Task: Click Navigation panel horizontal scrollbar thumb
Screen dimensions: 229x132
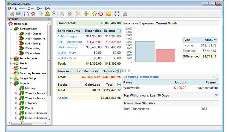Action: pos(22,123)
